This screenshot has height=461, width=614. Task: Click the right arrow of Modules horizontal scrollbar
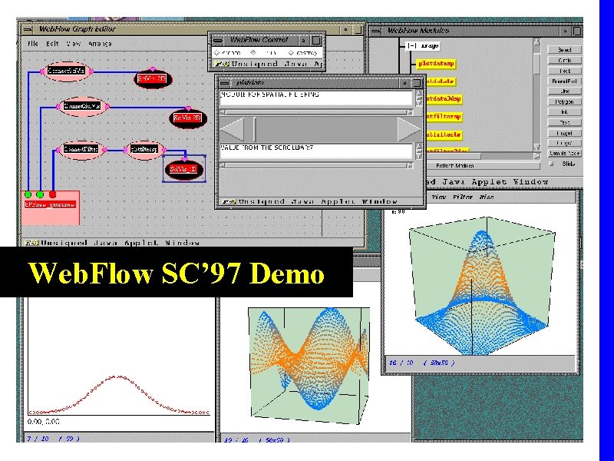point(536,156)
